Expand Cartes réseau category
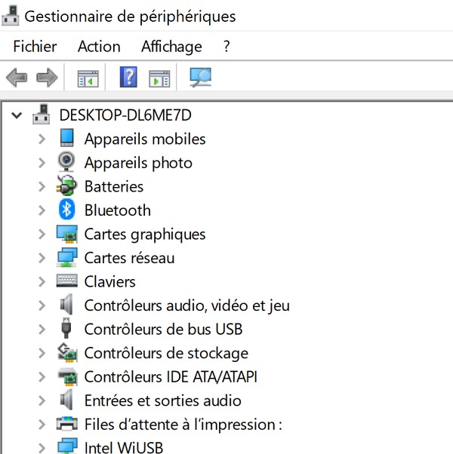This screenshot has width=453, height=454. point(42,258)
